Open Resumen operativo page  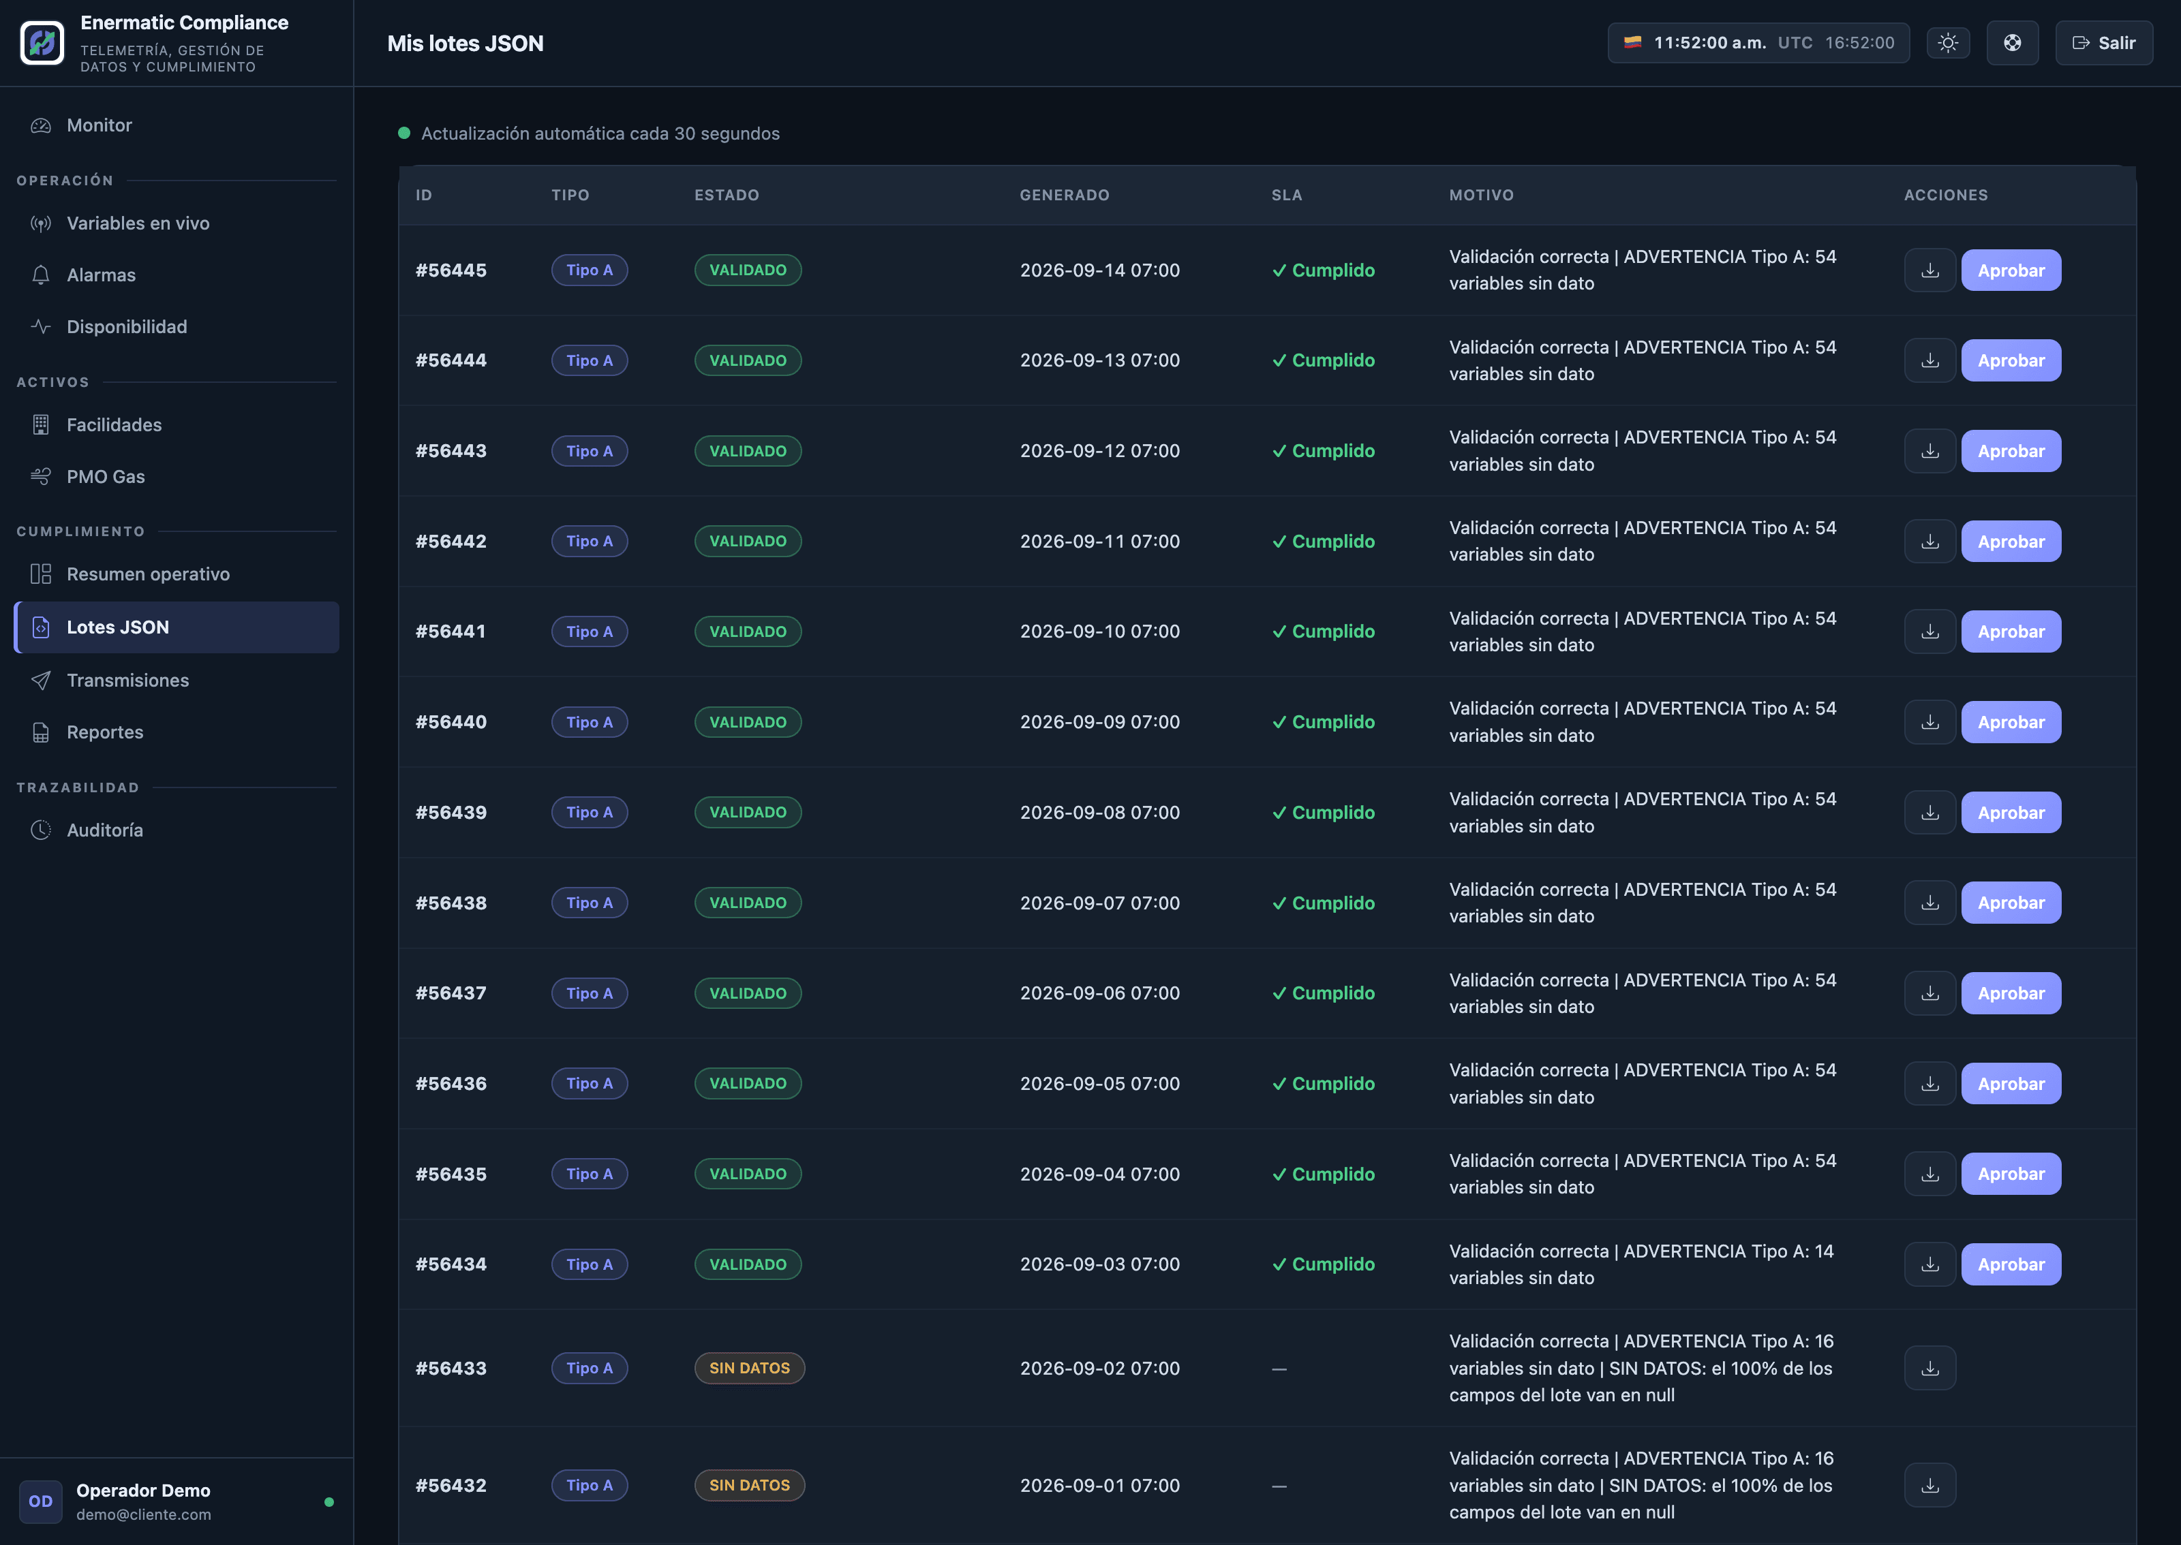tap(177, 575)
